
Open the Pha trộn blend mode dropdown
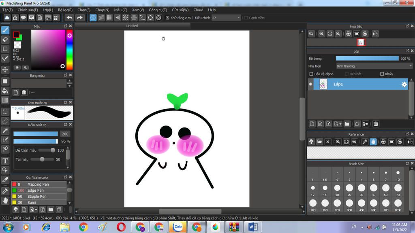374,66
